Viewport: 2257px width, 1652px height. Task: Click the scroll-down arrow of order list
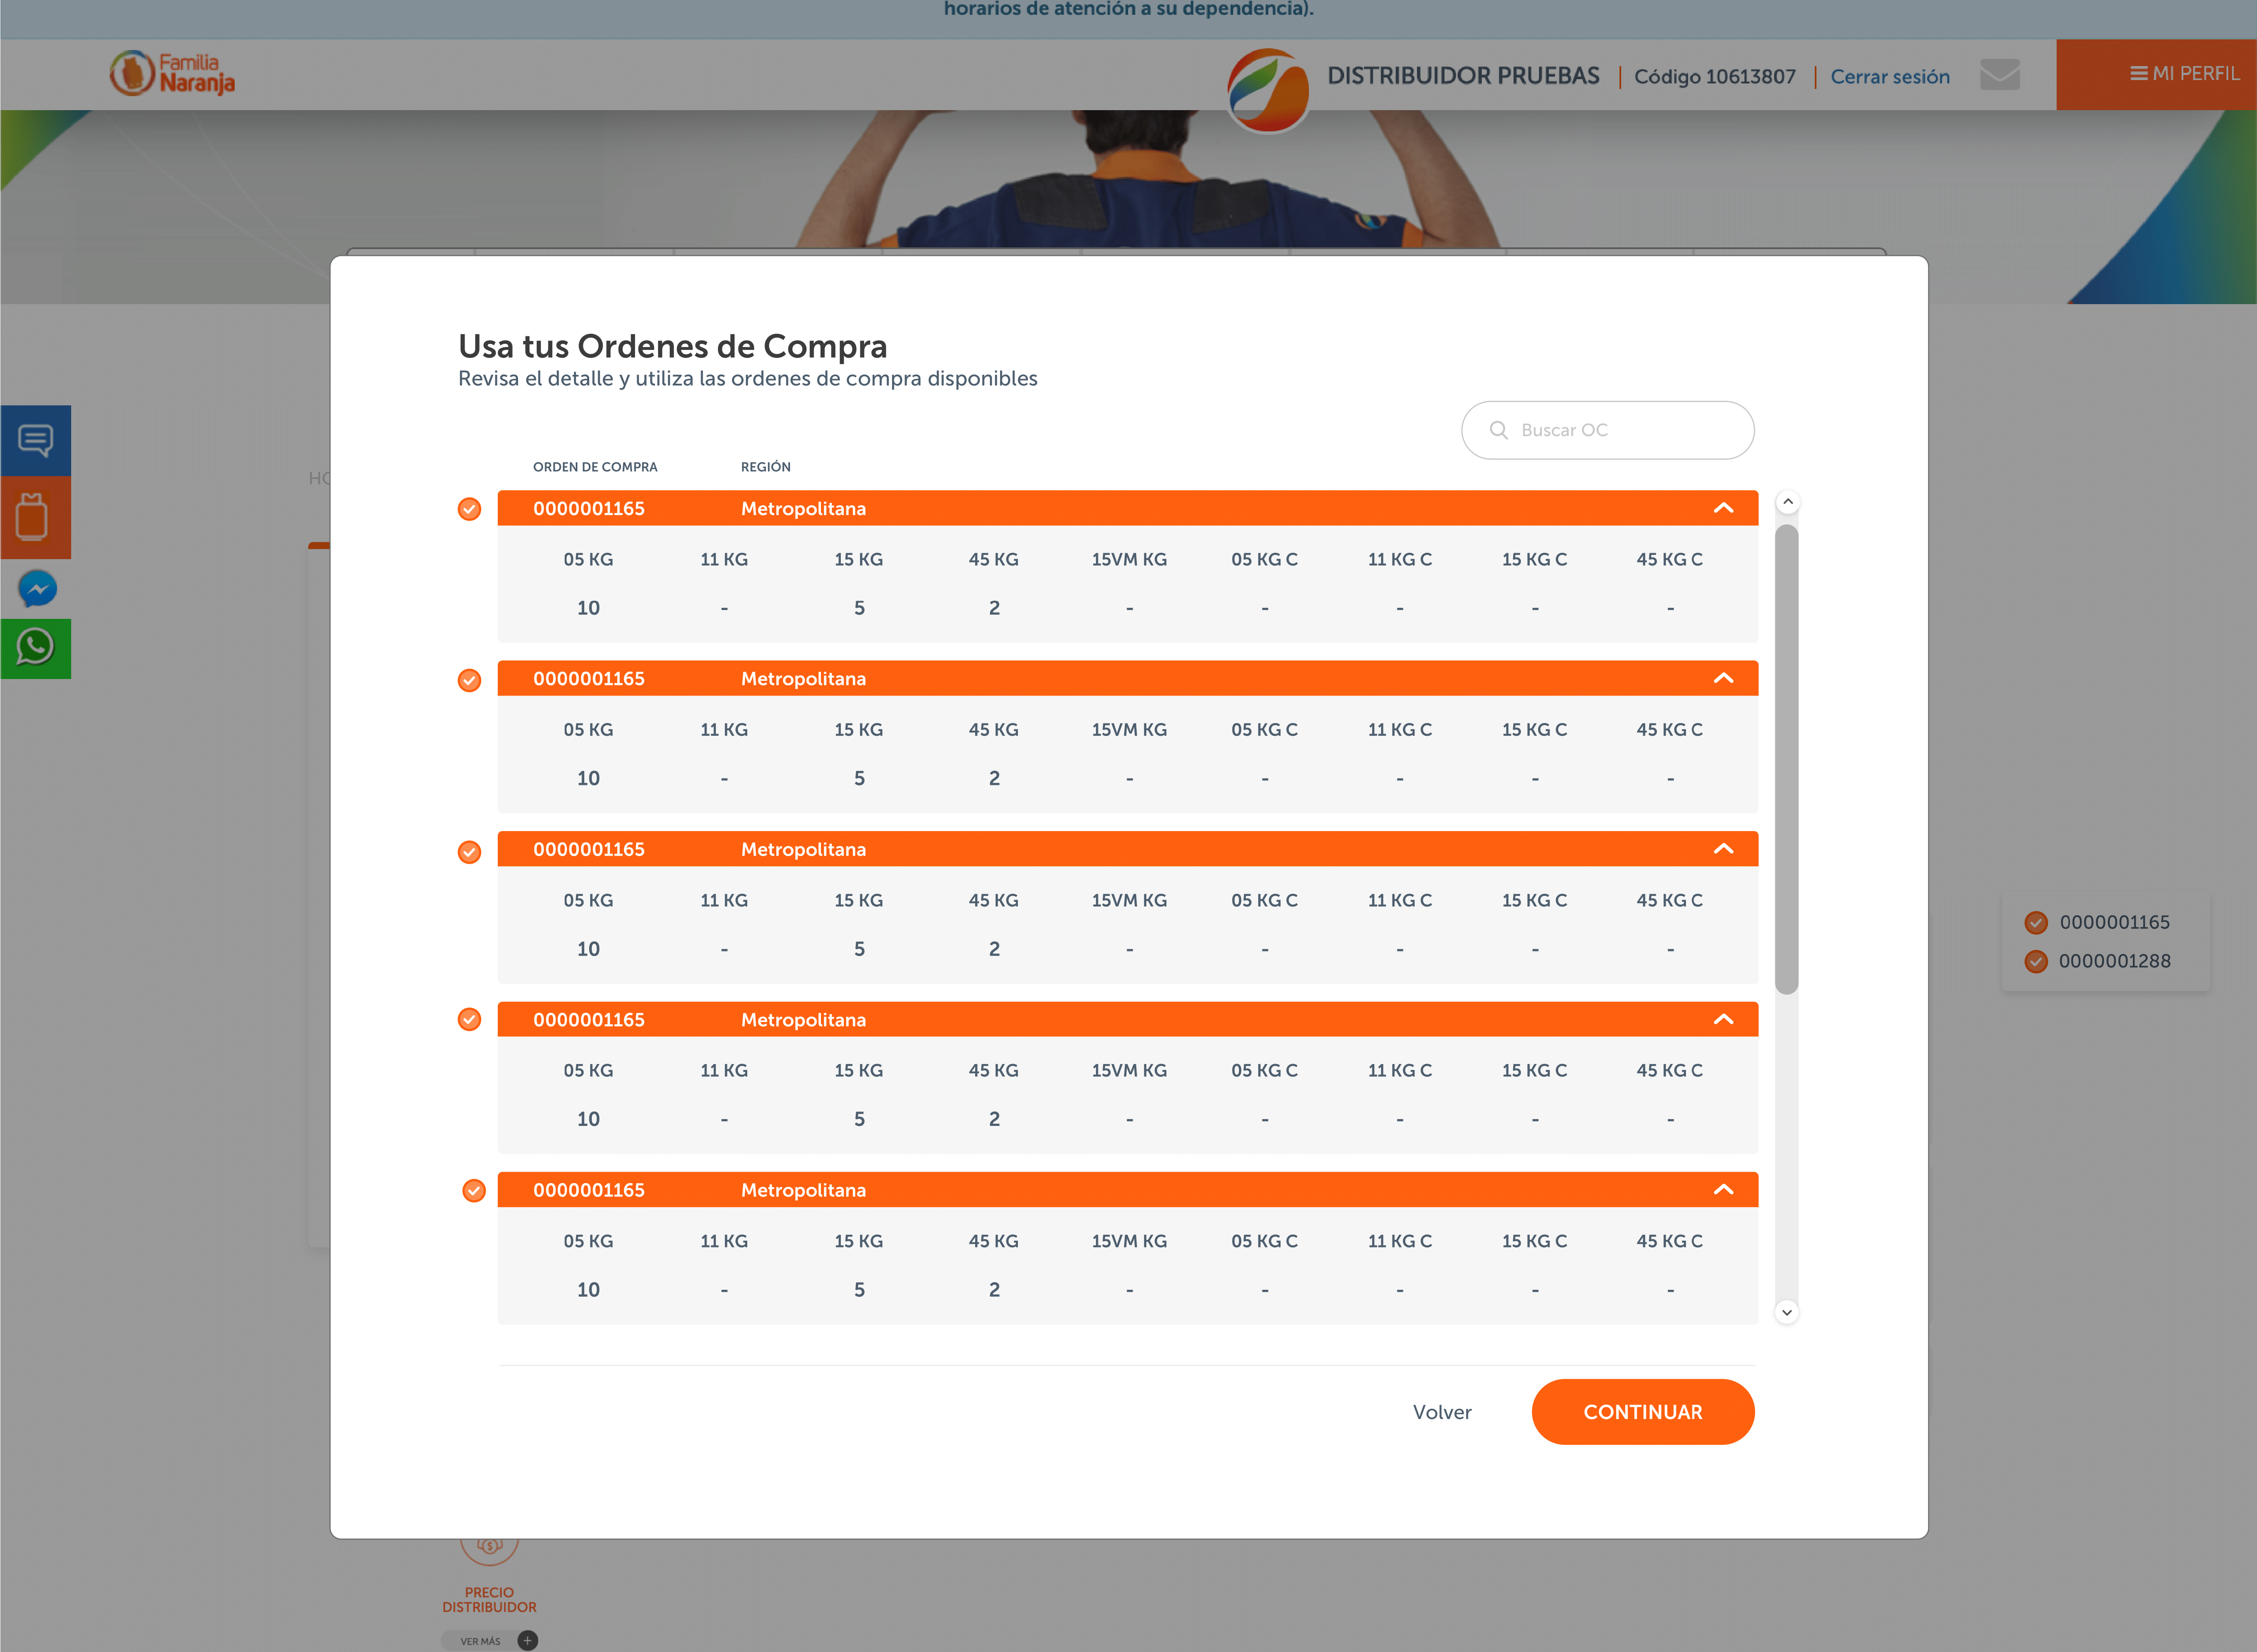1787,1312
